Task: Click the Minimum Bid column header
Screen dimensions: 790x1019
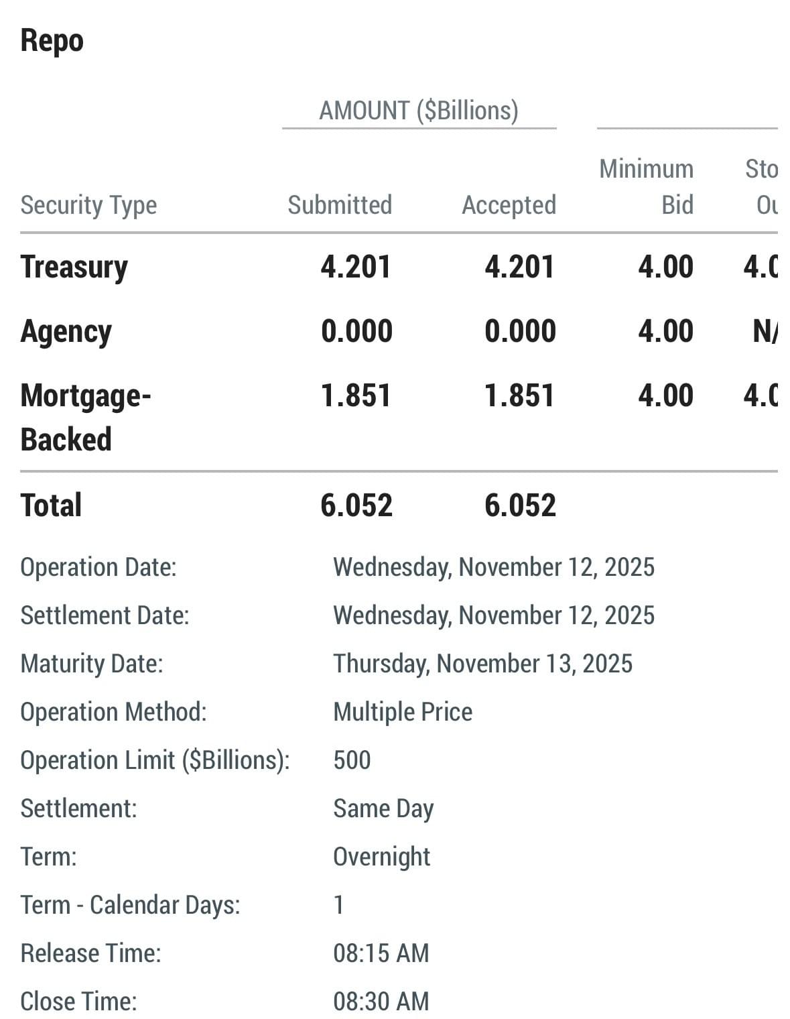Action: tap(647, 187)
